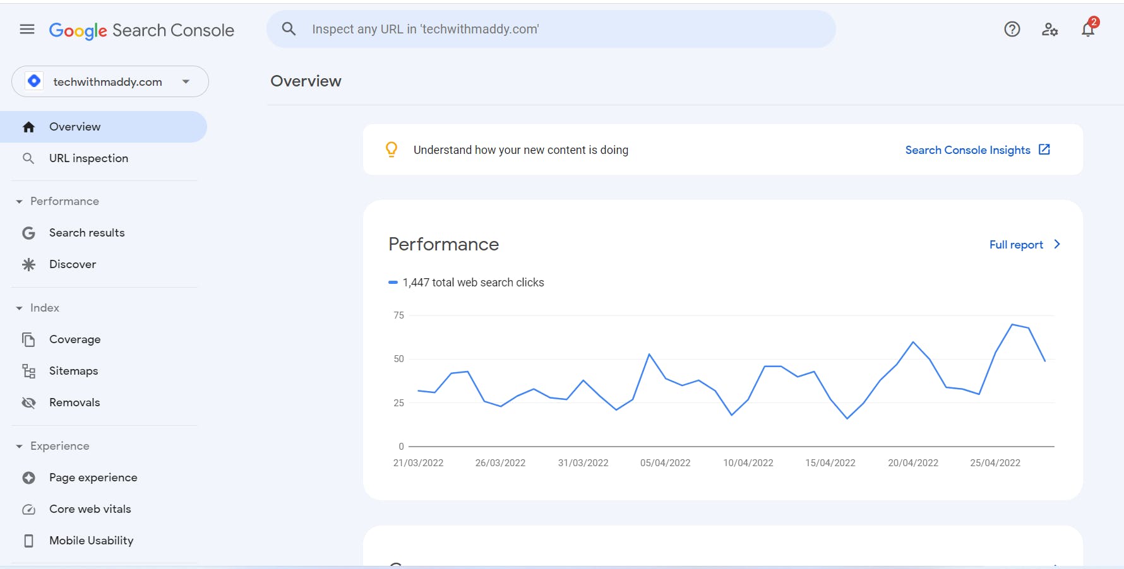
Task: Focus the Inspect any URL search field
Action: click(551, 29)
